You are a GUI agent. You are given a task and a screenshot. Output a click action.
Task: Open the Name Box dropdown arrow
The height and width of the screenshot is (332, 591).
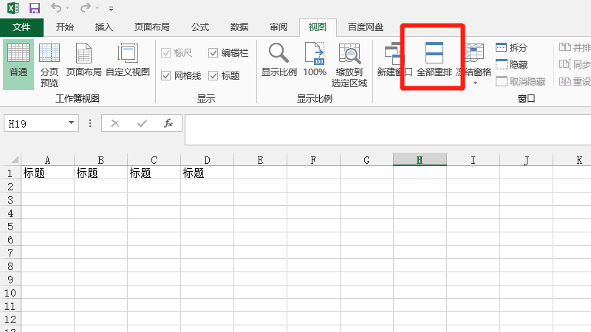coord(72,124)
